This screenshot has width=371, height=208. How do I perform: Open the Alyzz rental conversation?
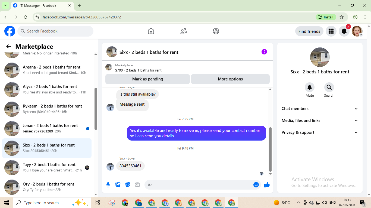tap(47, 89)
